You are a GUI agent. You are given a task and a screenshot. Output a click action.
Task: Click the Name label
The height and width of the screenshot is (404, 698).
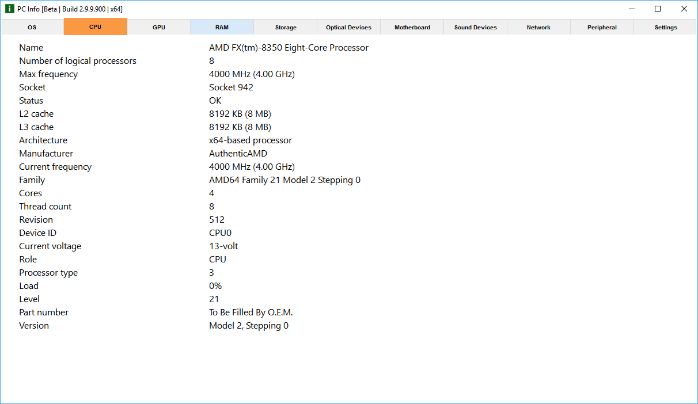pyautogui.click(x=31, y=48)
